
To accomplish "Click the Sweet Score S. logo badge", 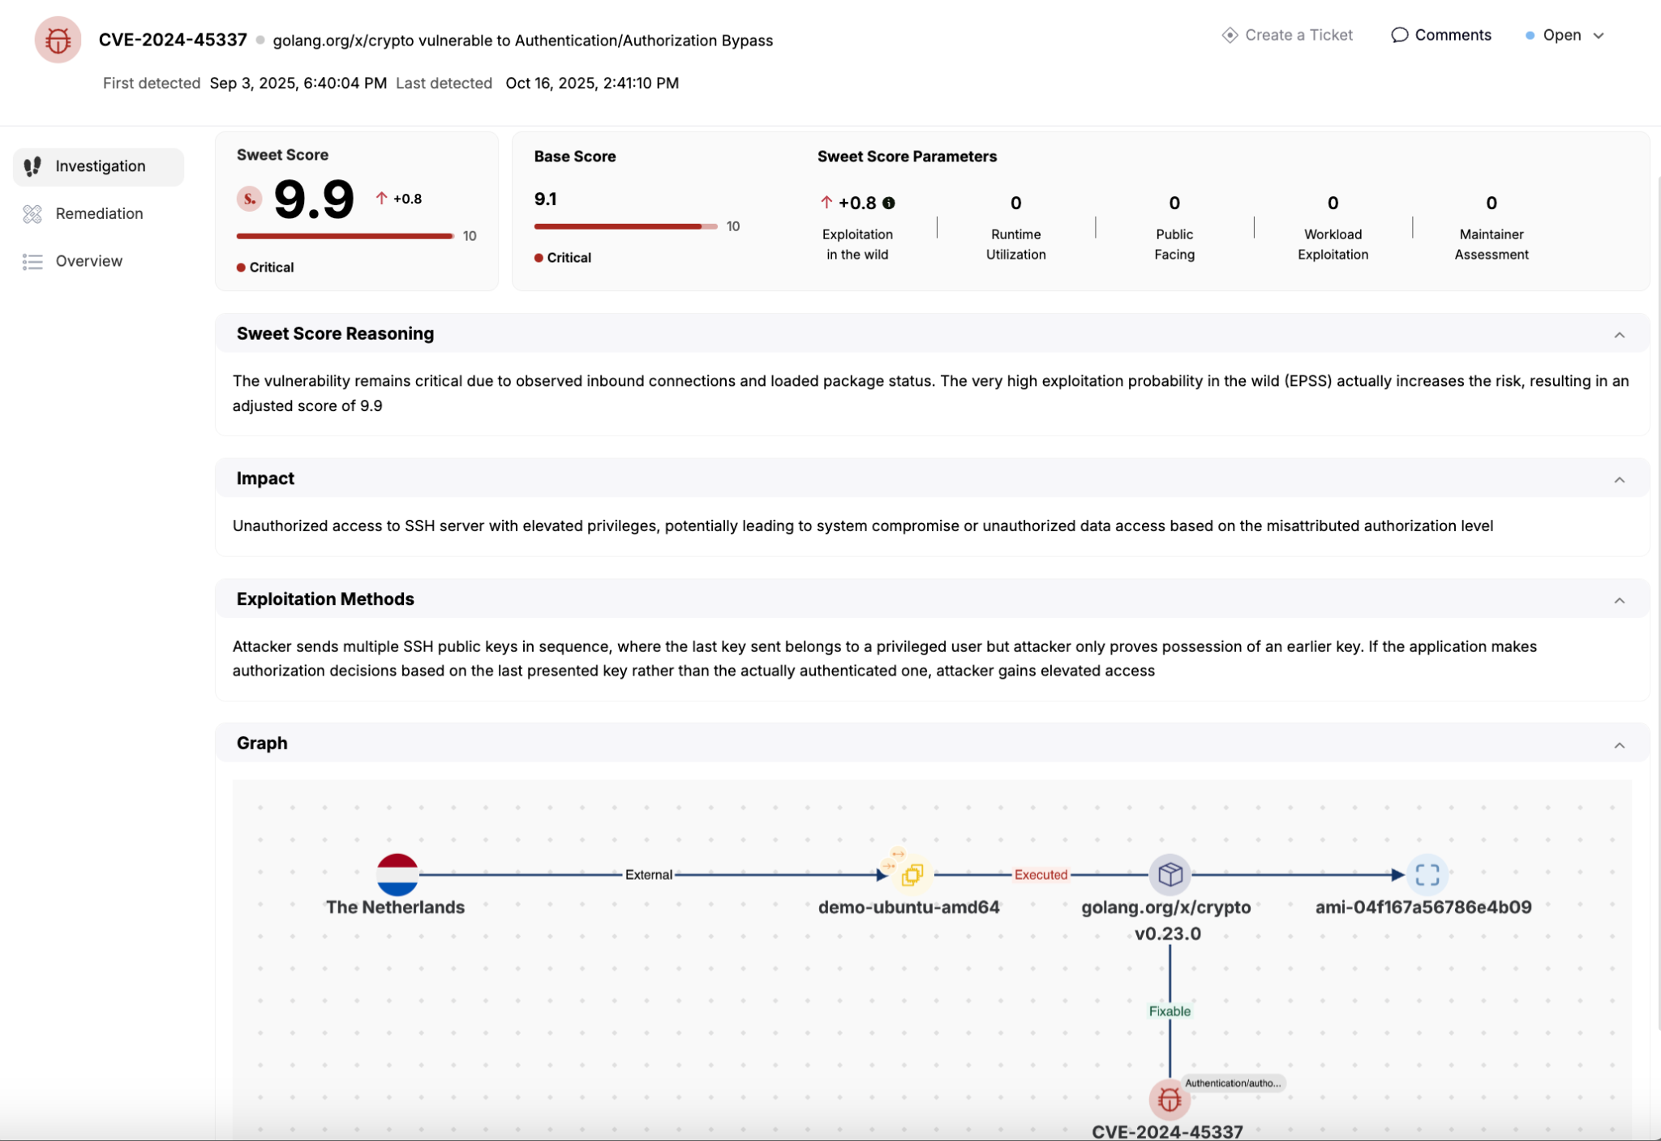I will (x=249, y=199).
